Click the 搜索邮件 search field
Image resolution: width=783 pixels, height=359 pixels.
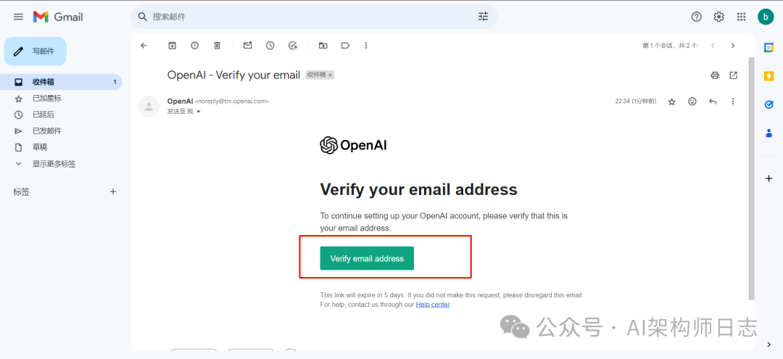(x=304, y=17)
